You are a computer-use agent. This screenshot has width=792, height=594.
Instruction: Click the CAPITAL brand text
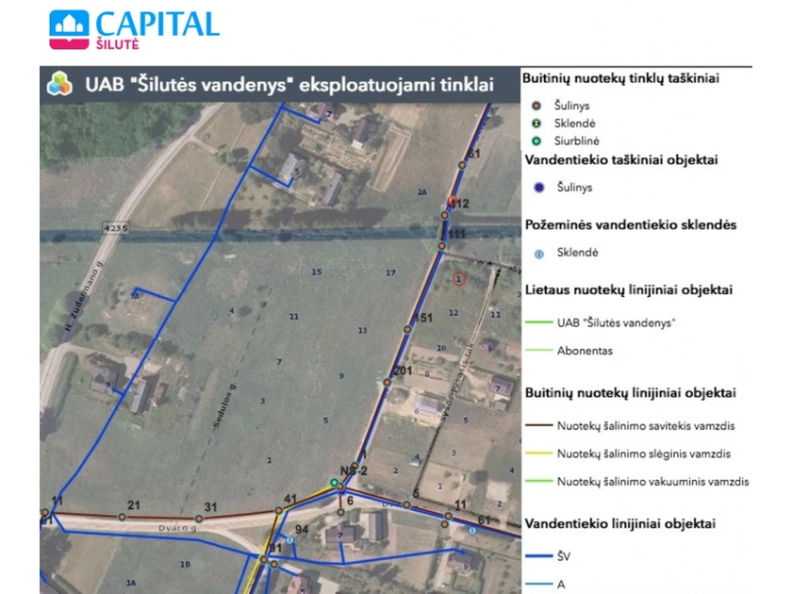pyautogui.click(x=157, y=25)
